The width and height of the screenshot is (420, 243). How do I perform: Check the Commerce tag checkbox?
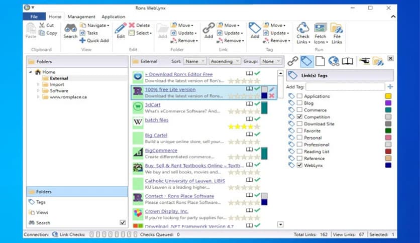point(299,110)
